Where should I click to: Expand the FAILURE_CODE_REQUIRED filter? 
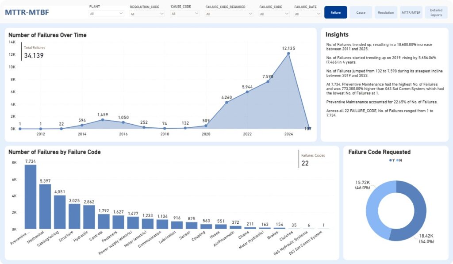[229, 14]
